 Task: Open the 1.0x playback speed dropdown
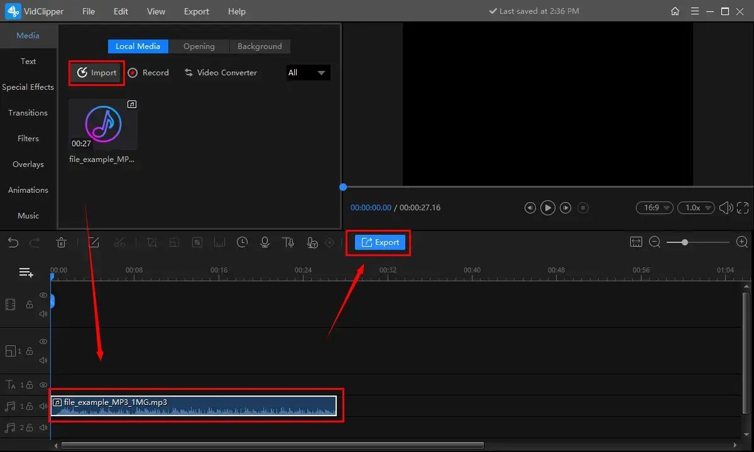[x=696, y=207]
